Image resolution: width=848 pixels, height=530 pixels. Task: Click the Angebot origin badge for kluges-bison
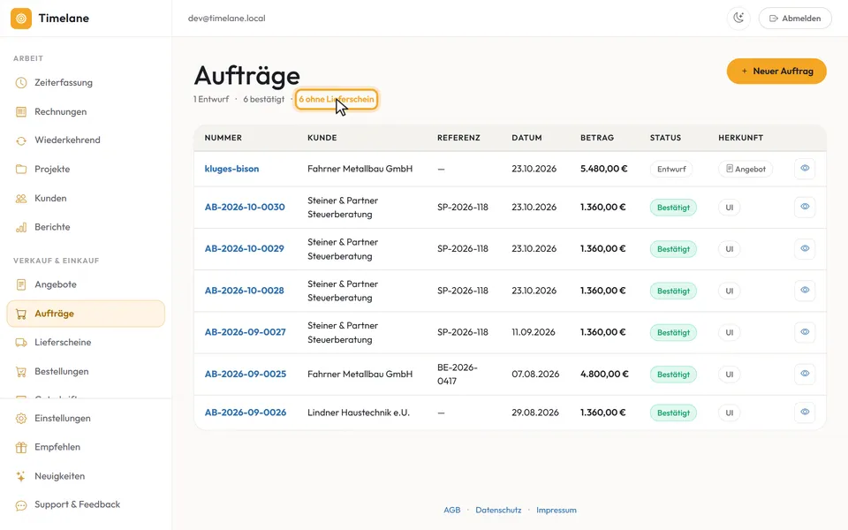(746, 170)
